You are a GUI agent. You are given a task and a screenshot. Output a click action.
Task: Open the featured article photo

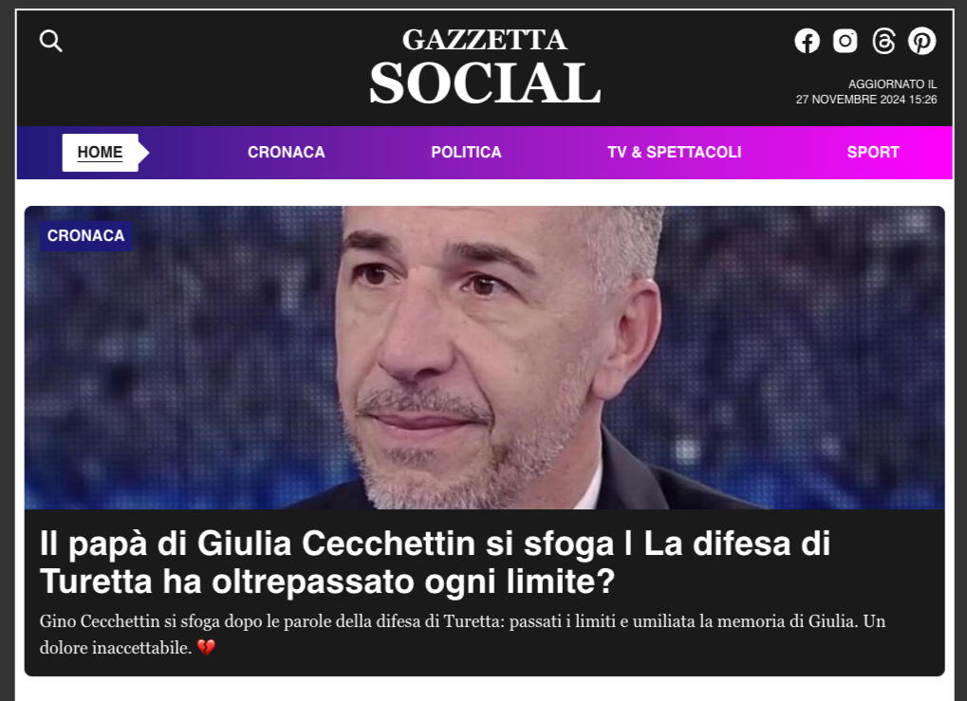[484, 358]
